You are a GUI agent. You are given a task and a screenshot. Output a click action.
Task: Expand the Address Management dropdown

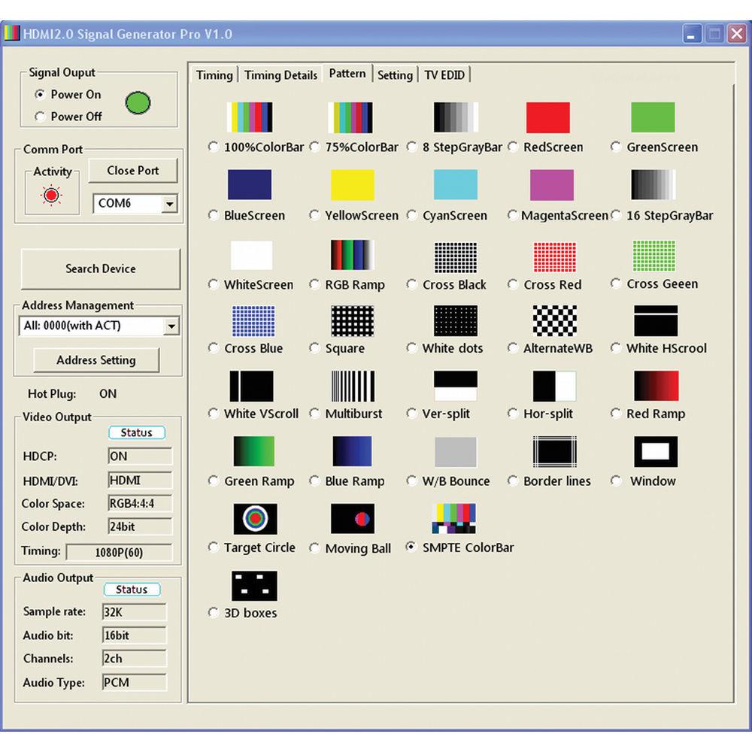[171, 326]
